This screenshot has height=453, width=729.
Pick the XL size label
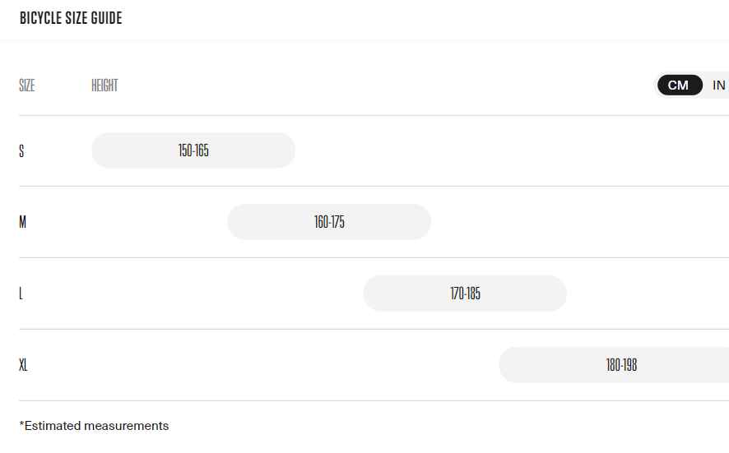point(24,365)
